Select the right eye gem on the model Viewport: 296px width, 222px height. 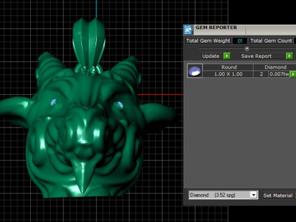[120, 105]
